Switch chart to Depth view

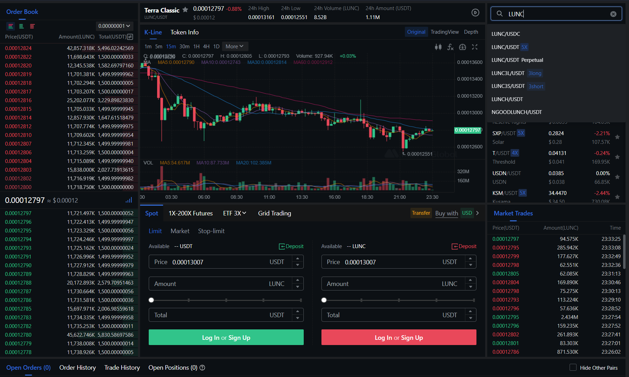coord(471,32)
